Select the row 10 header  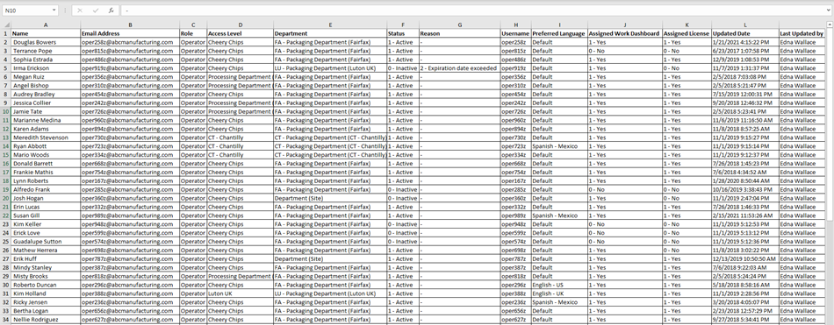point(5,111)
